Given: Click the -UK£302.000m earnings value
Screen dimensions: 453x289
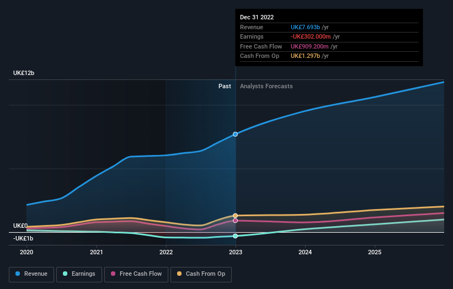Looking at the screenshot, I should (311, 36).
